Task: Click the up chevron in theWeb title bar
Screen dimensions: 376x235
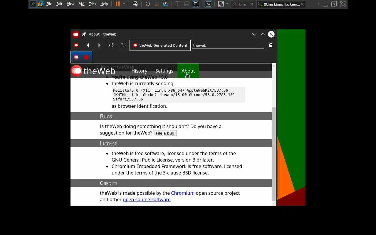Action: coord(263,34)
